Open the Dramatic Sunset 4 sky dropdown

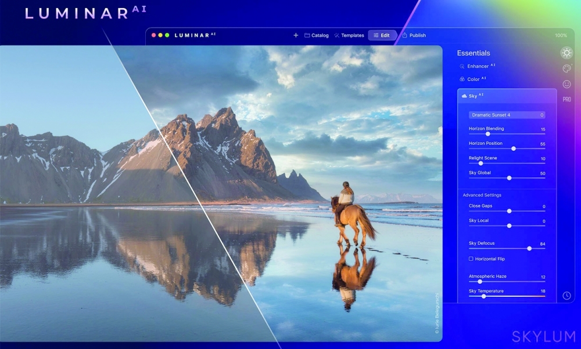click(507, 115)
